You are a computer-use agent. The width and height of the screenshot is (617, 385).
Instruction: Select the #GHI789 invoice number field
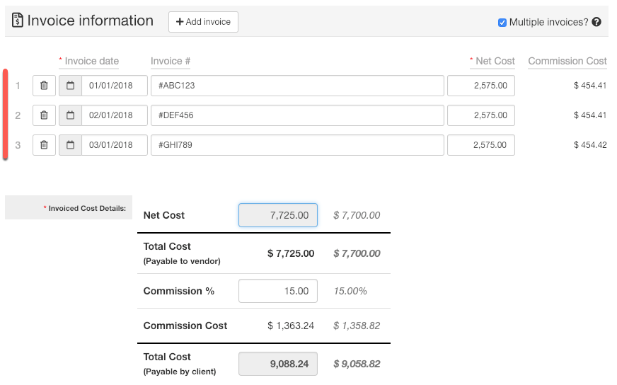click(x=297, y=145)
